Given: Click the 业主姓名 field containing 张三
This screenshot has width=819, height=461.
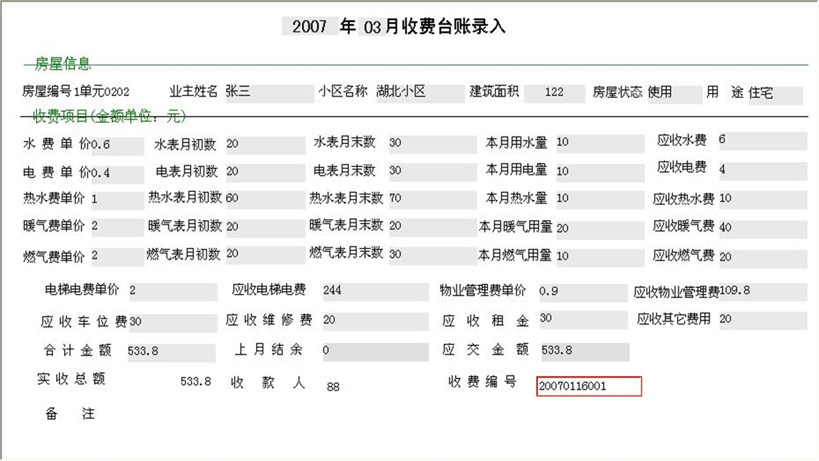Looking at the screenshot, I should click(x=269, y=93).
